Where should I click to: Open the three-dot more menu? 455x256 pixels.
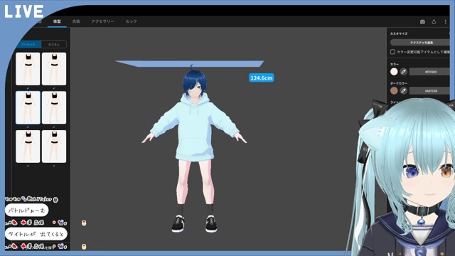pyautogui.click(x=446, y=22)
